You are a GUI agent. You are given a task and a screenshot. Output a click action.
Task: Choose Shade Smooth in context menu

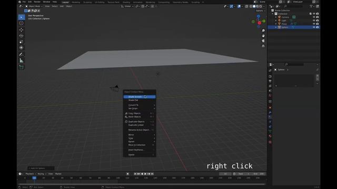(139, 97)
